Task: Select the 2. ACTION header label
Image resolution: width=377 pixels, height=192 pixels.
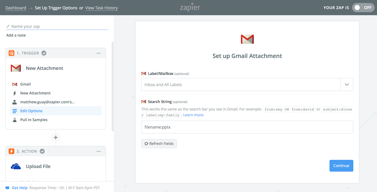Action: [27, 151]
